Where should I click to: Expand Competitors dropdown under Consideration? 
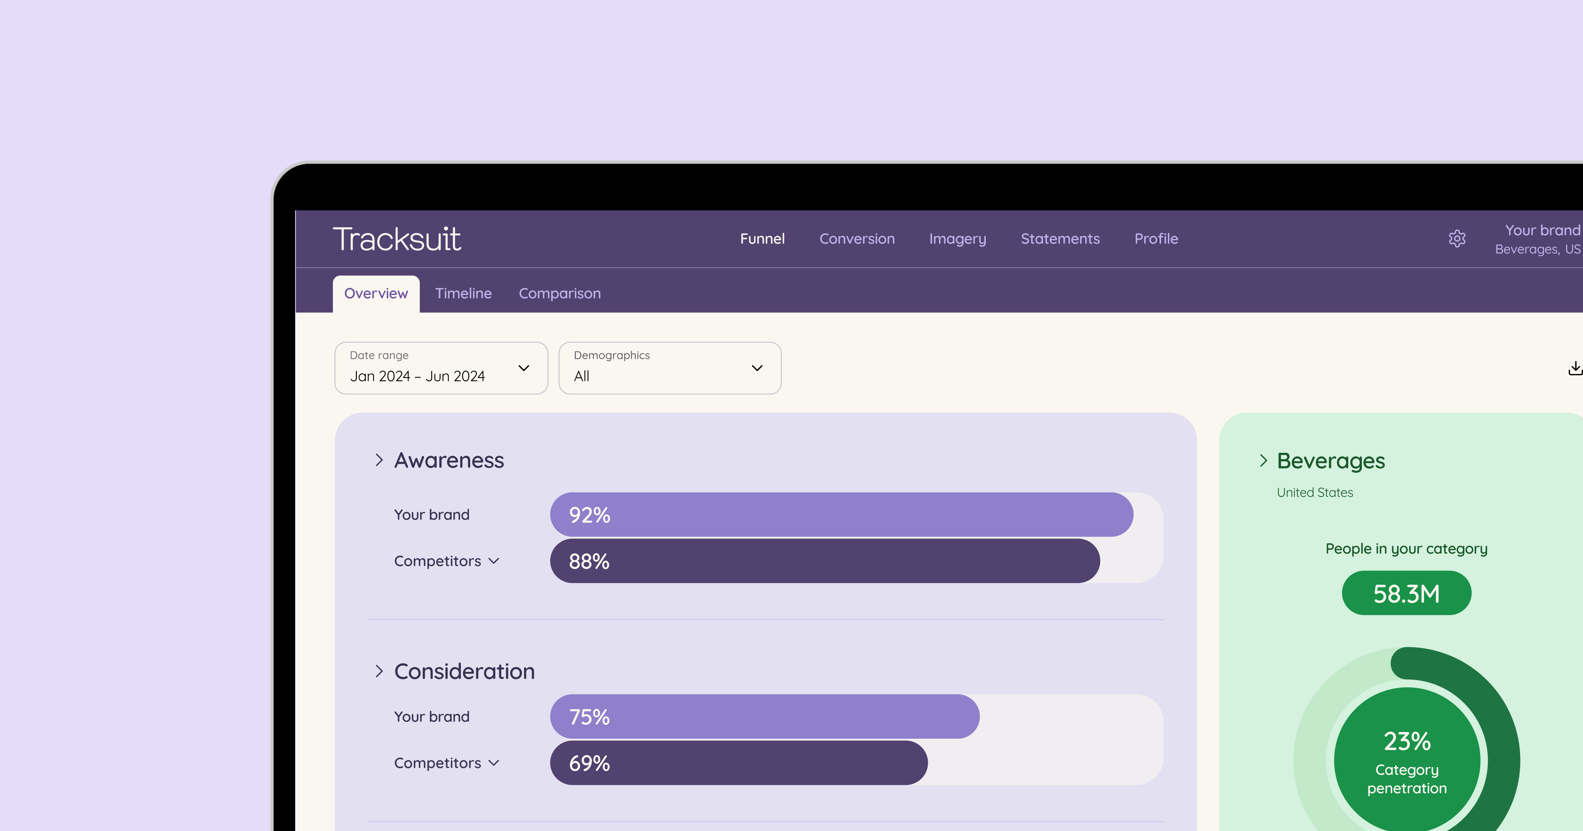(x=447, y=763)
